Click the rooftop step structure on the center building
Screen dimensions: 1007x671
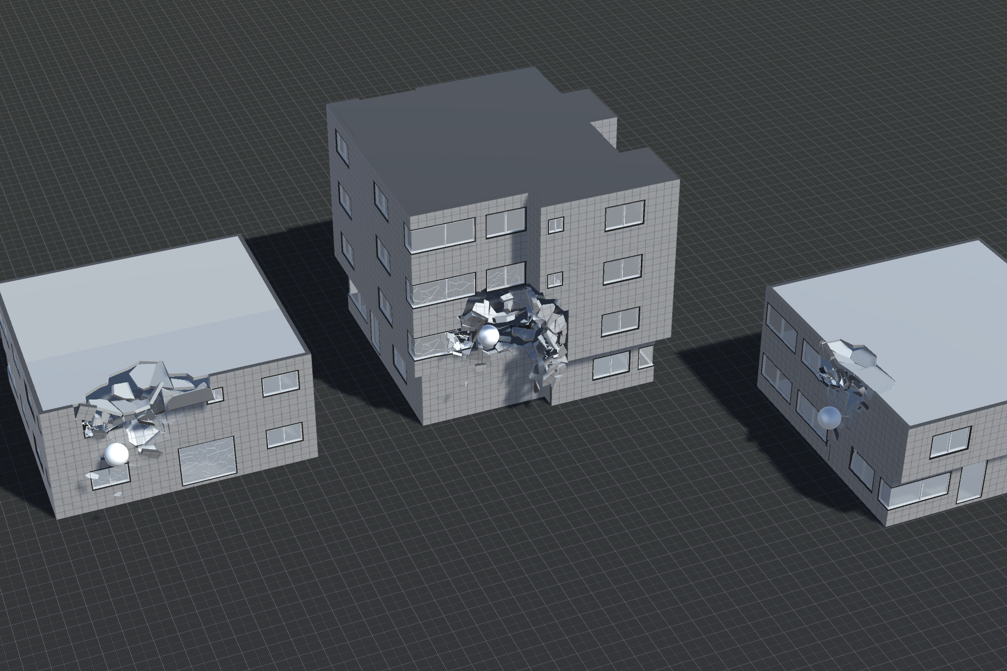point(604,129)
